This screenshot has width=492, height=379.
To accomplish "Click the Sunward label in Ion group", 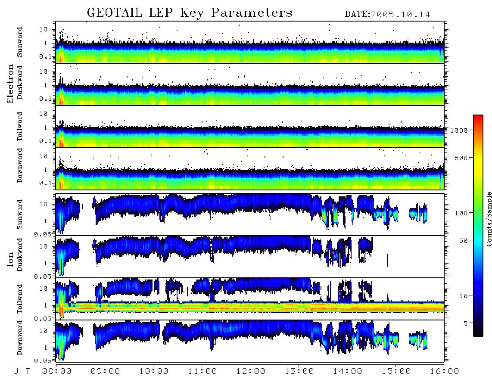I will pos(20,214).
